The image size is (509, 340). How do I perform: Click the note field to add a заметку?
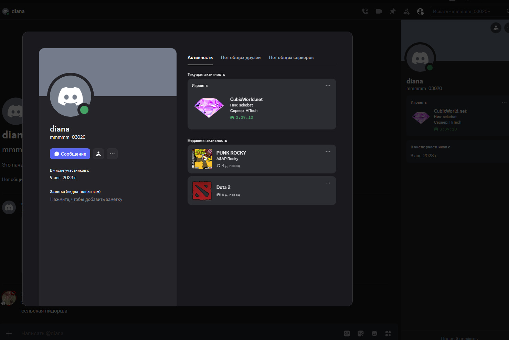(x=86, y=200)
